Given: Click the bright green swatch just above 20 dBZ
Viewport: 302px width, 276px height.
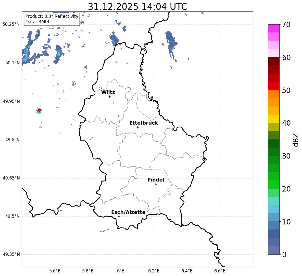Looking at the screenshot, I should 273,184.
